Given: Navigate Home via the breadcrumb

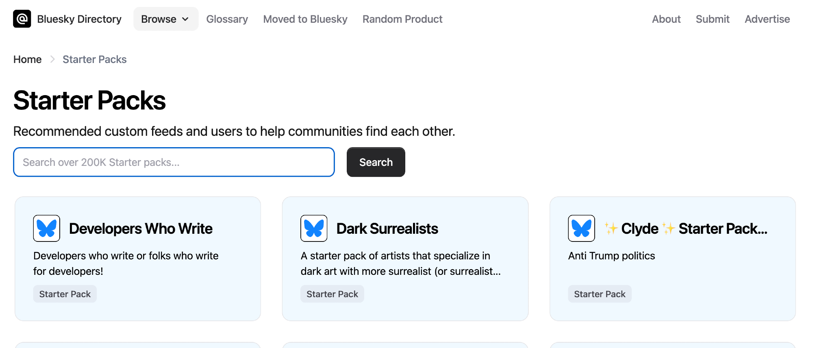Looking at the screenshot, I should click(x=28, y=59).
